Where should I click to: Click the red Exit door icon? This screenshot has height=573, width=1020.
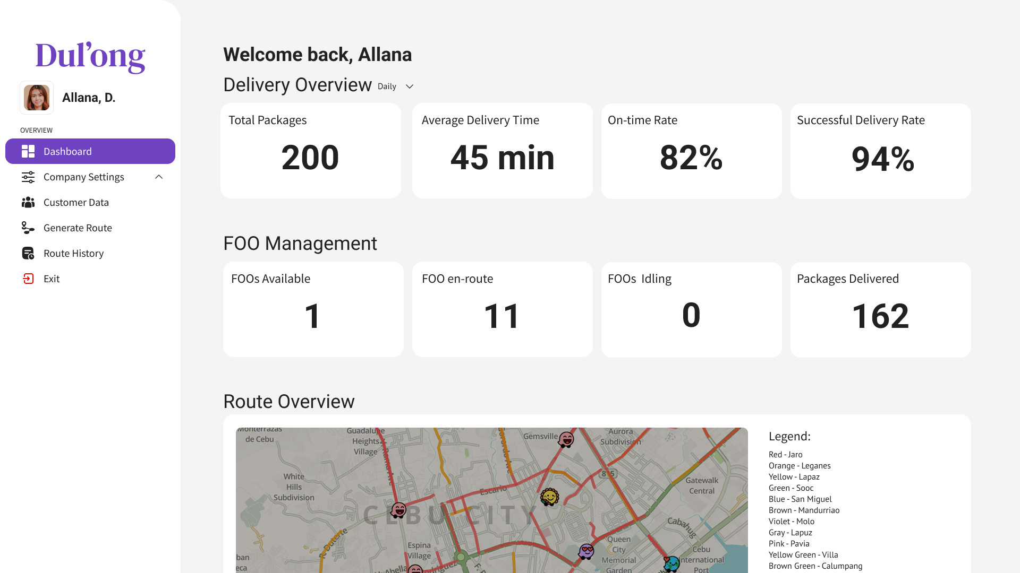28,279
